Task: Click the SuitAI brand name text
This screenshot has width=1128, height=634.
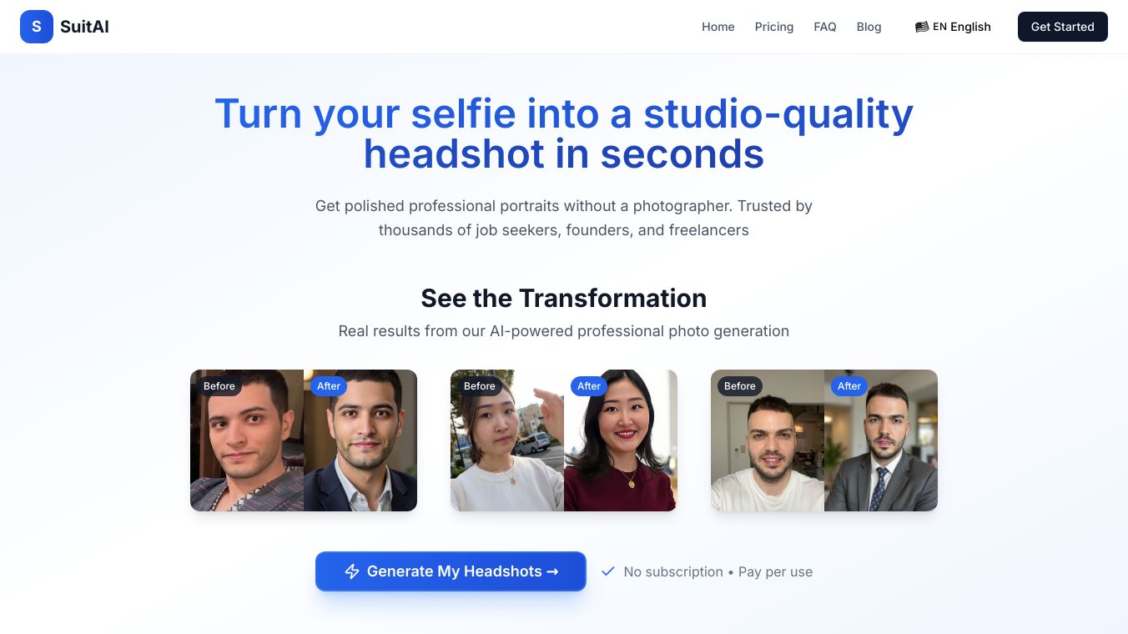Action: point(84,27)
